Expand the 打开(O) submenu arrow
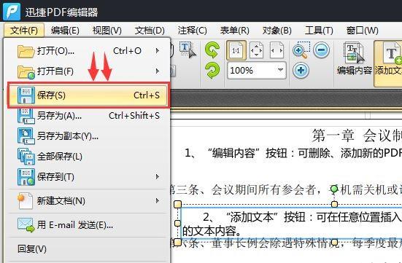This screenshot has height=263, width=402. 158,51
